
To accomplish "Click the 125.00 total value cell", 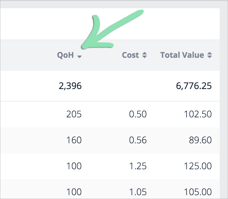I will pyautogui.click(x=198, y=166).
